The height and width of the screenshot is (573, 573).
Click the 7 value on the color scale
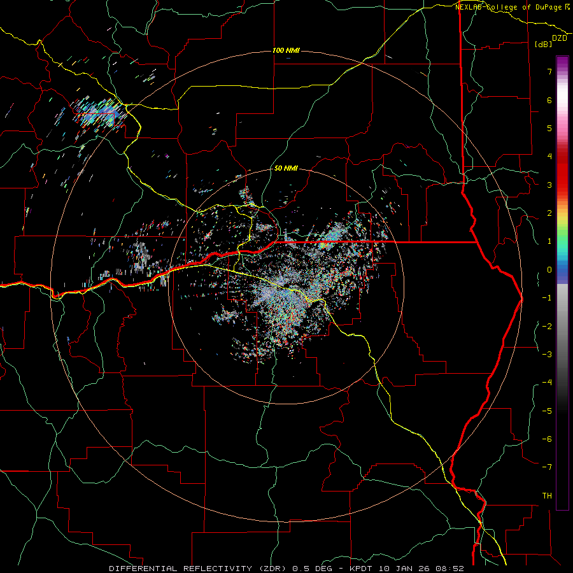coord(549,71)
